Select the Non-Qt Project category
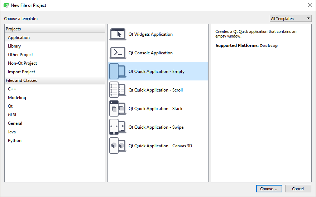Image resolution: width=316 pixels, height=197 pixels. click(22, 63)
